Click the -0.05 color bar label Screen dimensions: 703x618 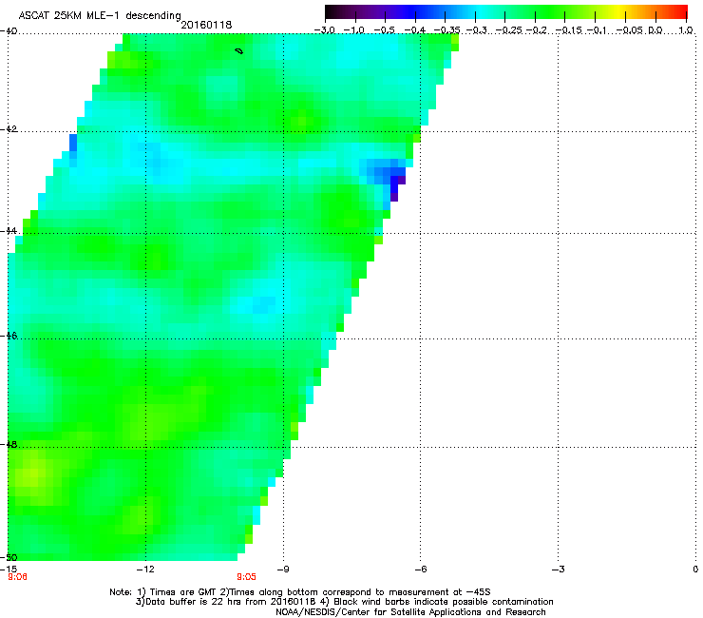point(630,30)
